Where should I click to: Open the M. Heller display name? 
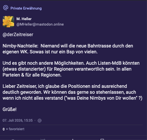[24, 19]
